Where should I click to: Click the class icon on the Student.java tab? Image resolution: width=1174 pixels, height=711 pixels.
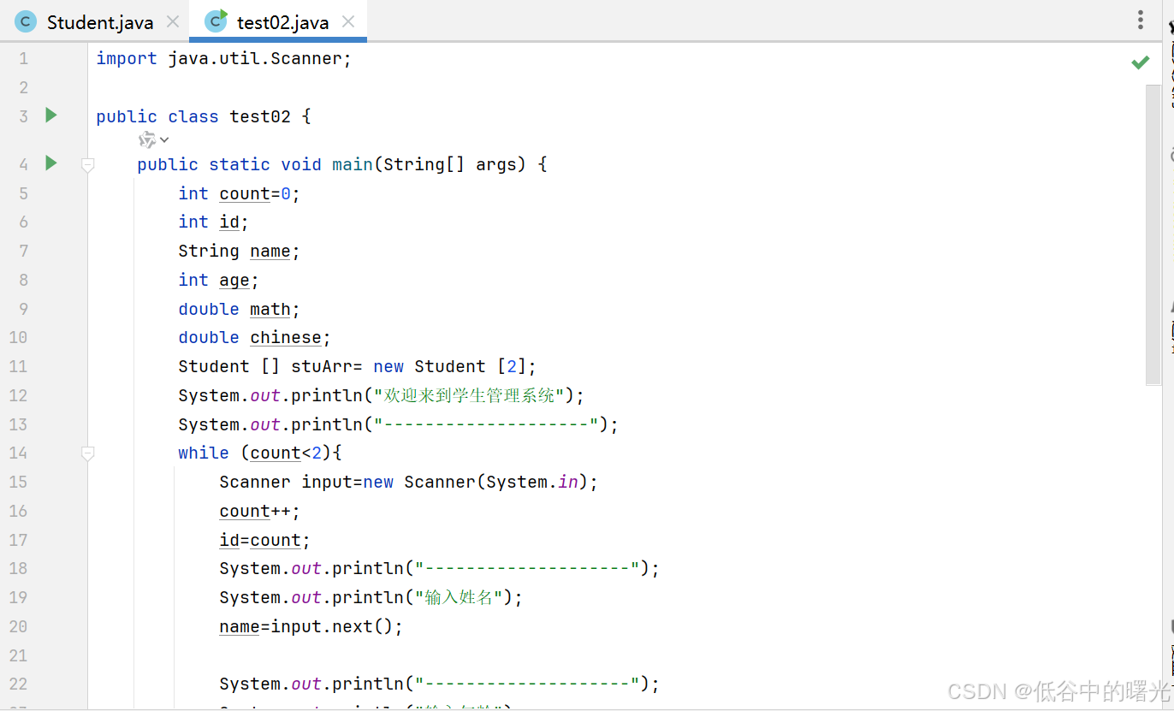[x=24, y=21]
